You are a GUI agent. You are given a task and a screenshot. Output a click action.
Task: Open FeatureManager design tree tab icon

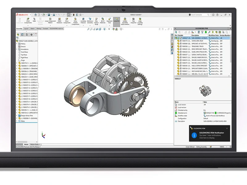(18, 35)
